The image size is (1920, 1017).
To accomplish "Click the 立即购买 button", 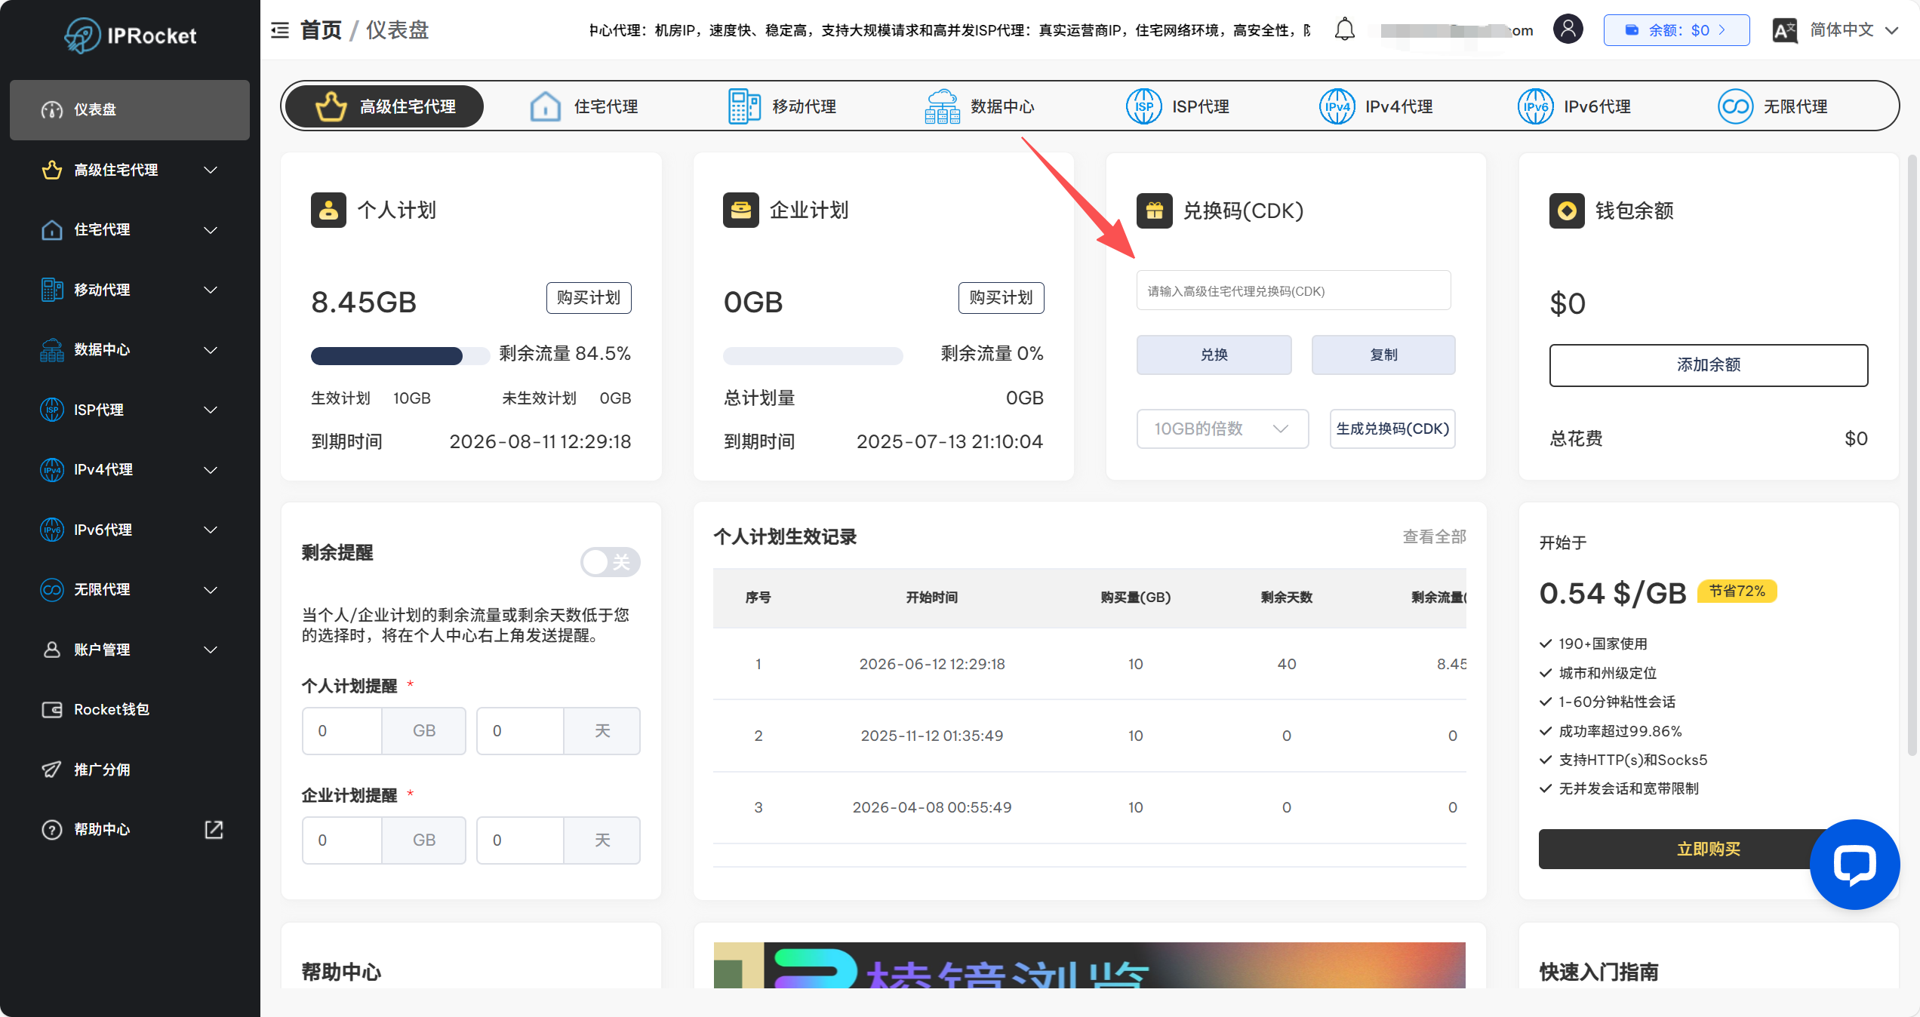I will [1708, 849].
